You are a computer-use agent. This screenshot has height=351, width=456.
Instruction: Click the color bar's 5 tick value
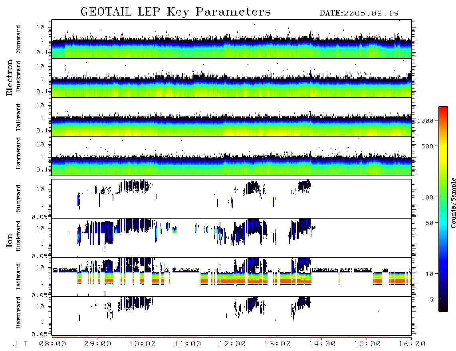tap(432, 299)
